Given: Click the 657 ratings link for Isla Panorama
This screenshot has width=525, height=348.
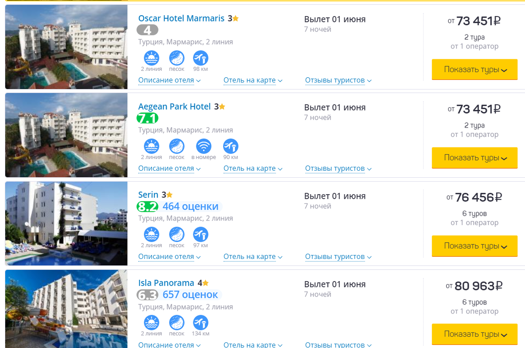Looking at the screenshot, I should click(190, 295).
